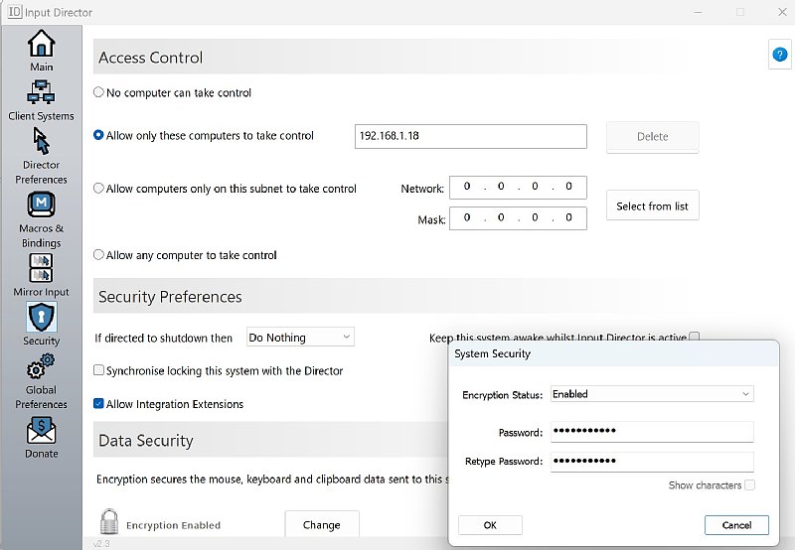Image resolution: width=795 pixels, height=550 pixels.
Task: Click Cancel in System Security dialog
Action: pos(736,525)
